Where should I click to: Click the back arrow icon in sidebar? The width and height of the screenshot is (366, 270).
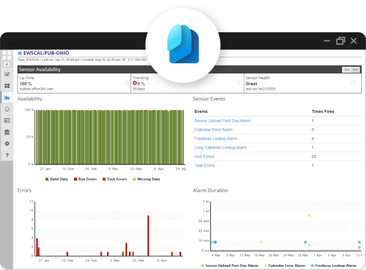click(7, 65)
